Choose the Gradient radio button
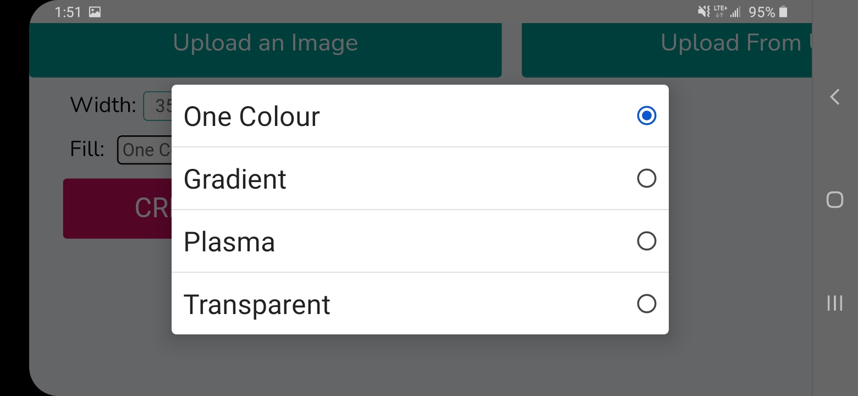Image resolution: width=858 pixels, height=396 pixels. [x=646, y=178]
